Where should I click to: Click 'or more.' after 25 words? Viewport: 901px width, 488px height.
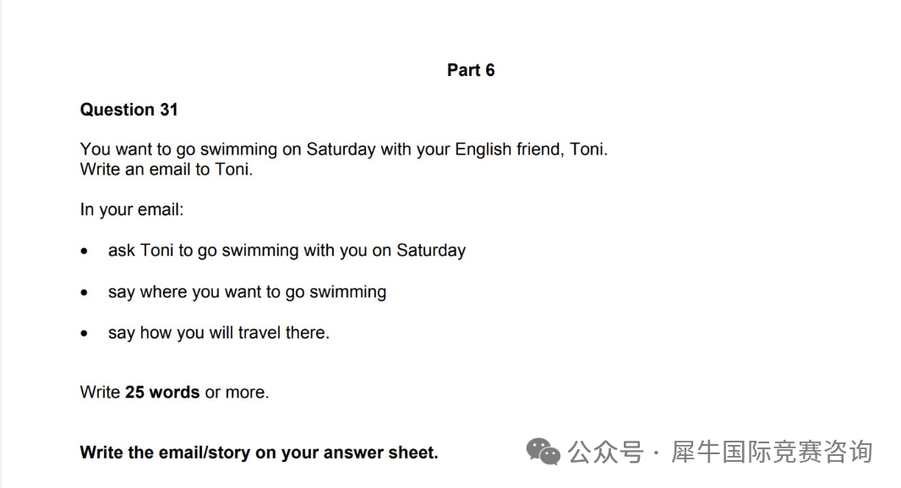click(x=237, y=392)
